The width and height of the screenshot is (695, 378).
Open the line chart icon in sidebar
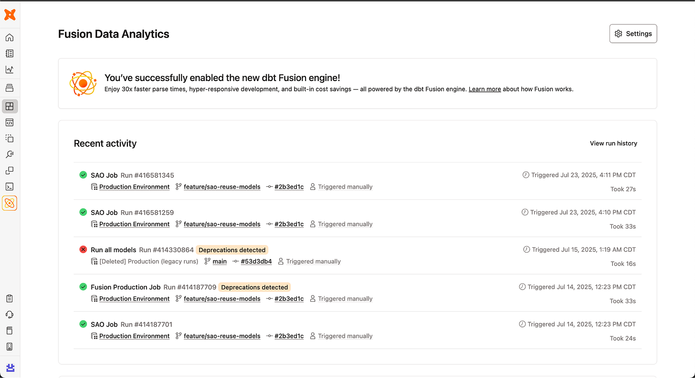click(10, 70)
